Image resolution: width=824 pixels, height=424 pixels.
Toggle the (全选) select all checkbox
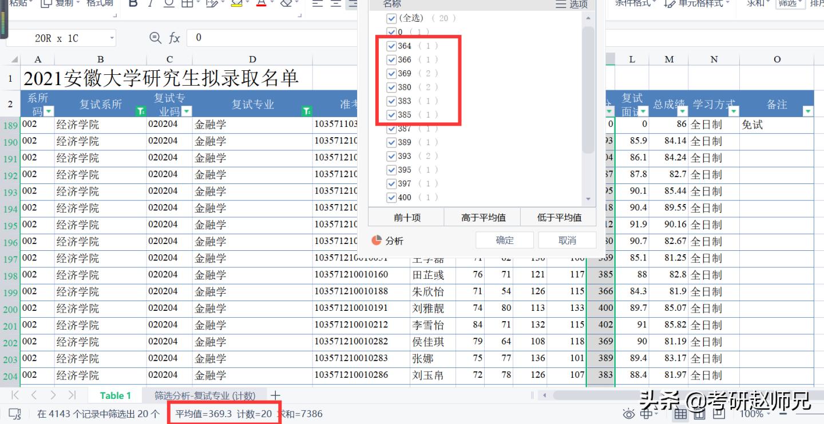391,18
